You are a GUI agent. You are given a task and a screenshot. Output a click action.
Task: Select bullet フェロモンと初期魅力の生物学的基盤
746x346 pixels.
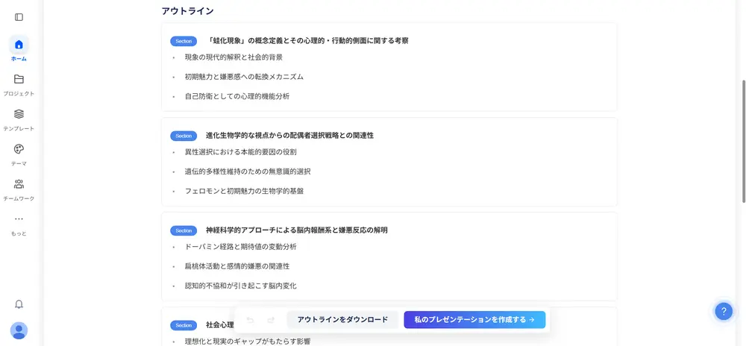click(x=244, y=191)
